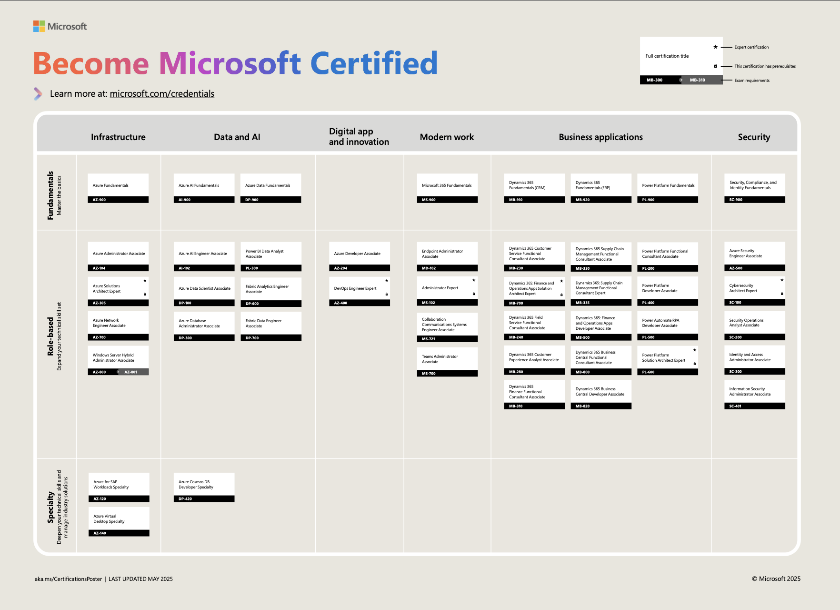This screenshot has width=840, height=610.
Task: Click the star on Finance and Operations Apps Solution Architect
Action: [x=561, y=281]
